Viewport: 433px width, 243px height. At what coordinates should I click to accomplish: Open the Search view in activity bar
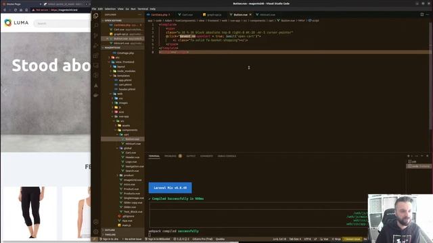pos(96,26)
